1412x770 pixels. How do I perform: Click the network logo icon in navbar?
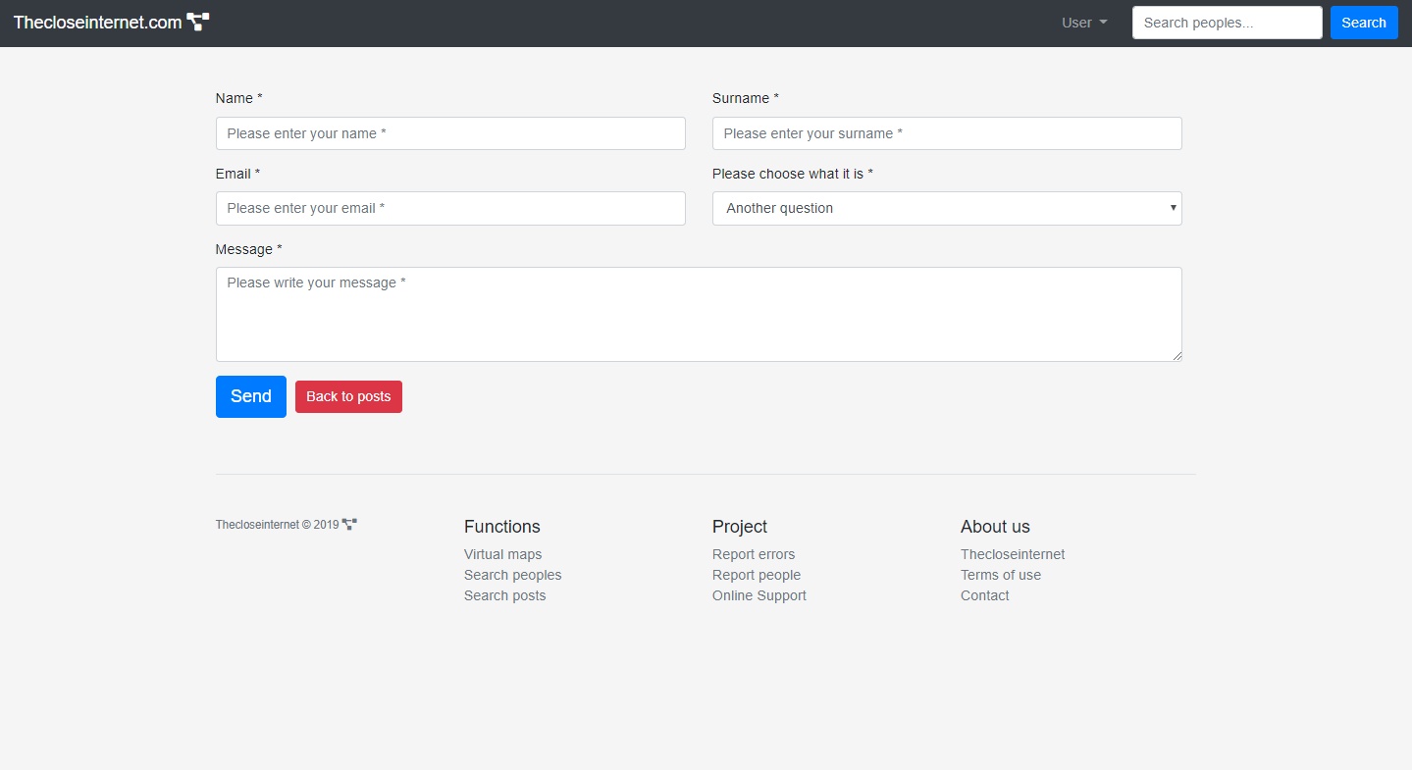(x=198, y=23)
